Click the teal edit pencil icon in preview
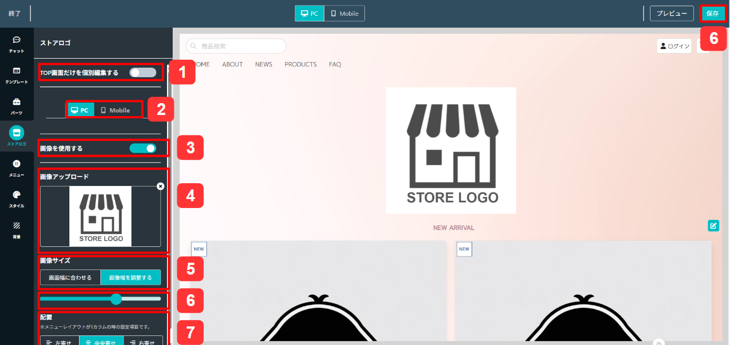Image resolution: width=730 pixels, height=345 pixels. click(714, 225)
